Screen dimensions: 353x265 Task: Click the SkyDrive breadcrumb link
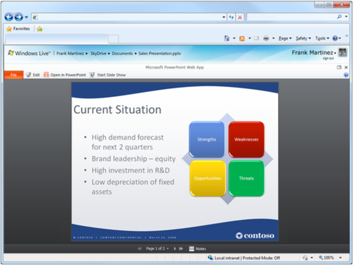[99, 53]
